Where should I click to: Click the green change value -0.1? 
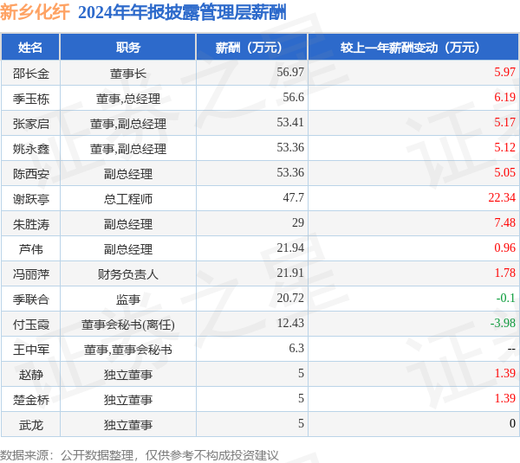click(506, 298)
